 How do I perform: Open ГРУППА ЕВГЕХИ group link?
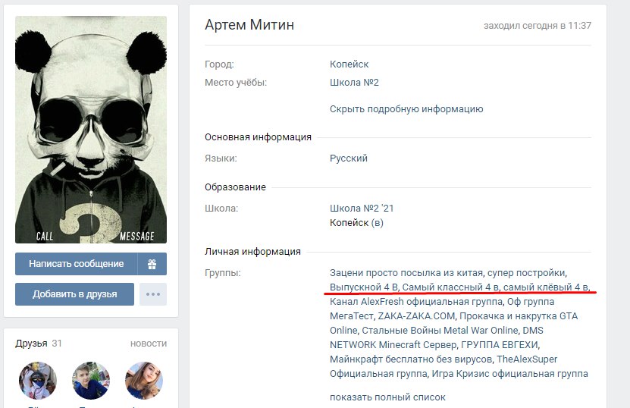click(x=500, y=345)
